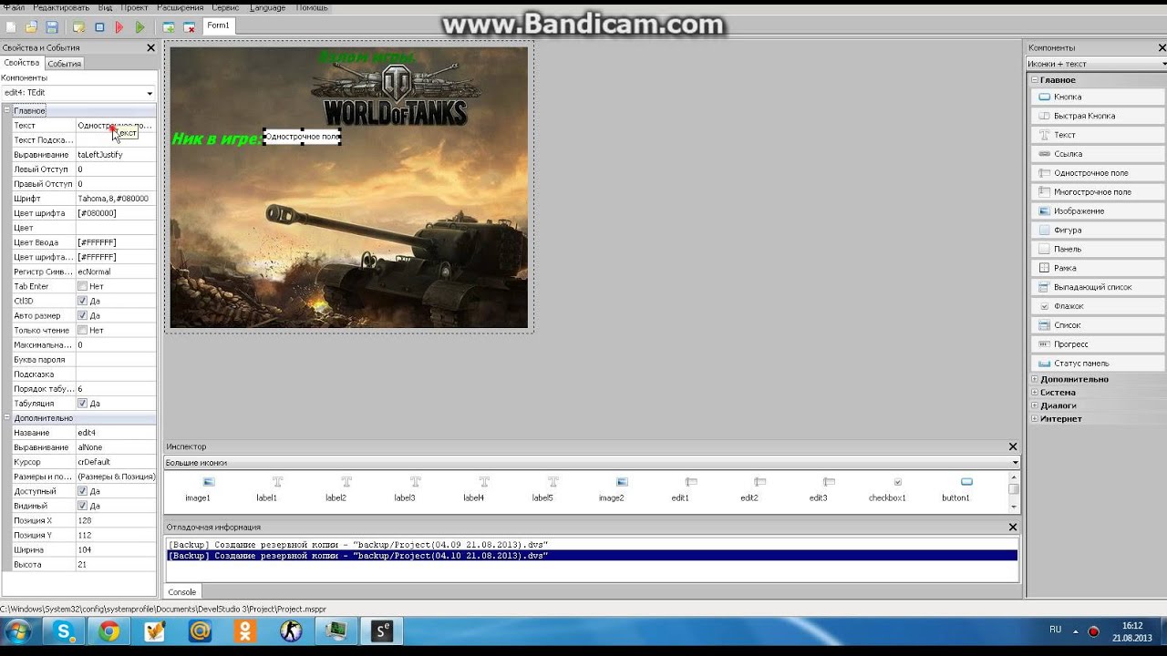Select image1 in the inspector

tap(198, 489)
